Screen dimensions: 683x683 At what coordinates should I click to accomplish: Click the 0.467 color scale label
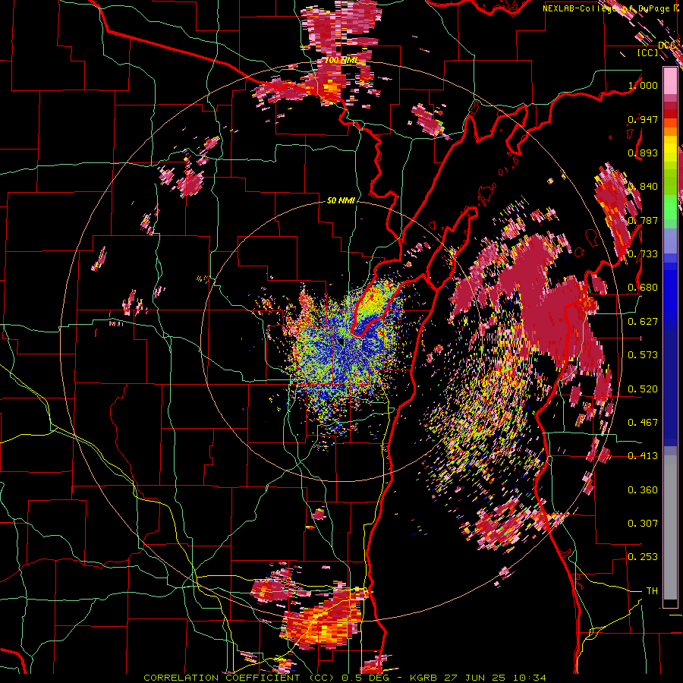tap(643, 423)
